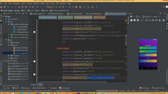168x94 pixels.
Task: Click the red Stop icon in toolbar
Action: 76,7
